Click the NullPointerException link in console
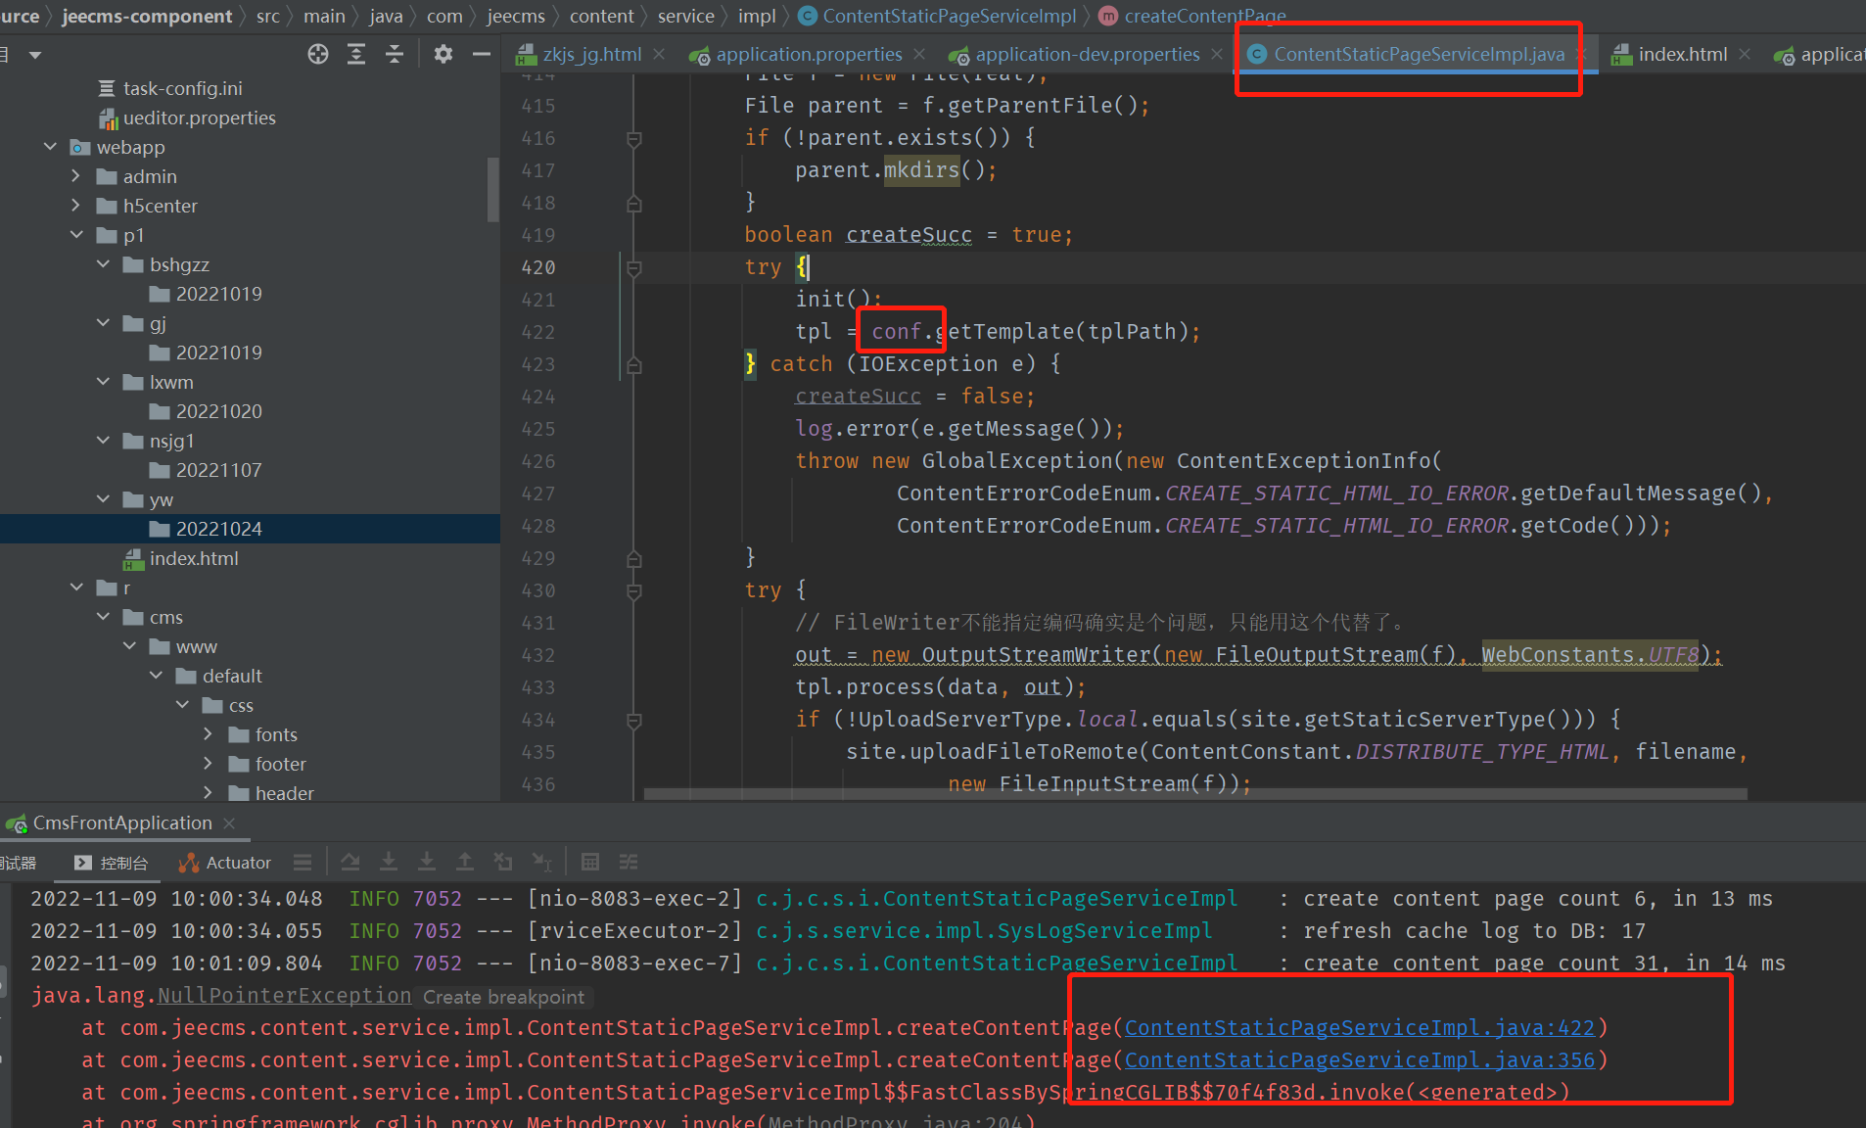The height and width of the screenshot is (1128, 1866). point(284,996)
